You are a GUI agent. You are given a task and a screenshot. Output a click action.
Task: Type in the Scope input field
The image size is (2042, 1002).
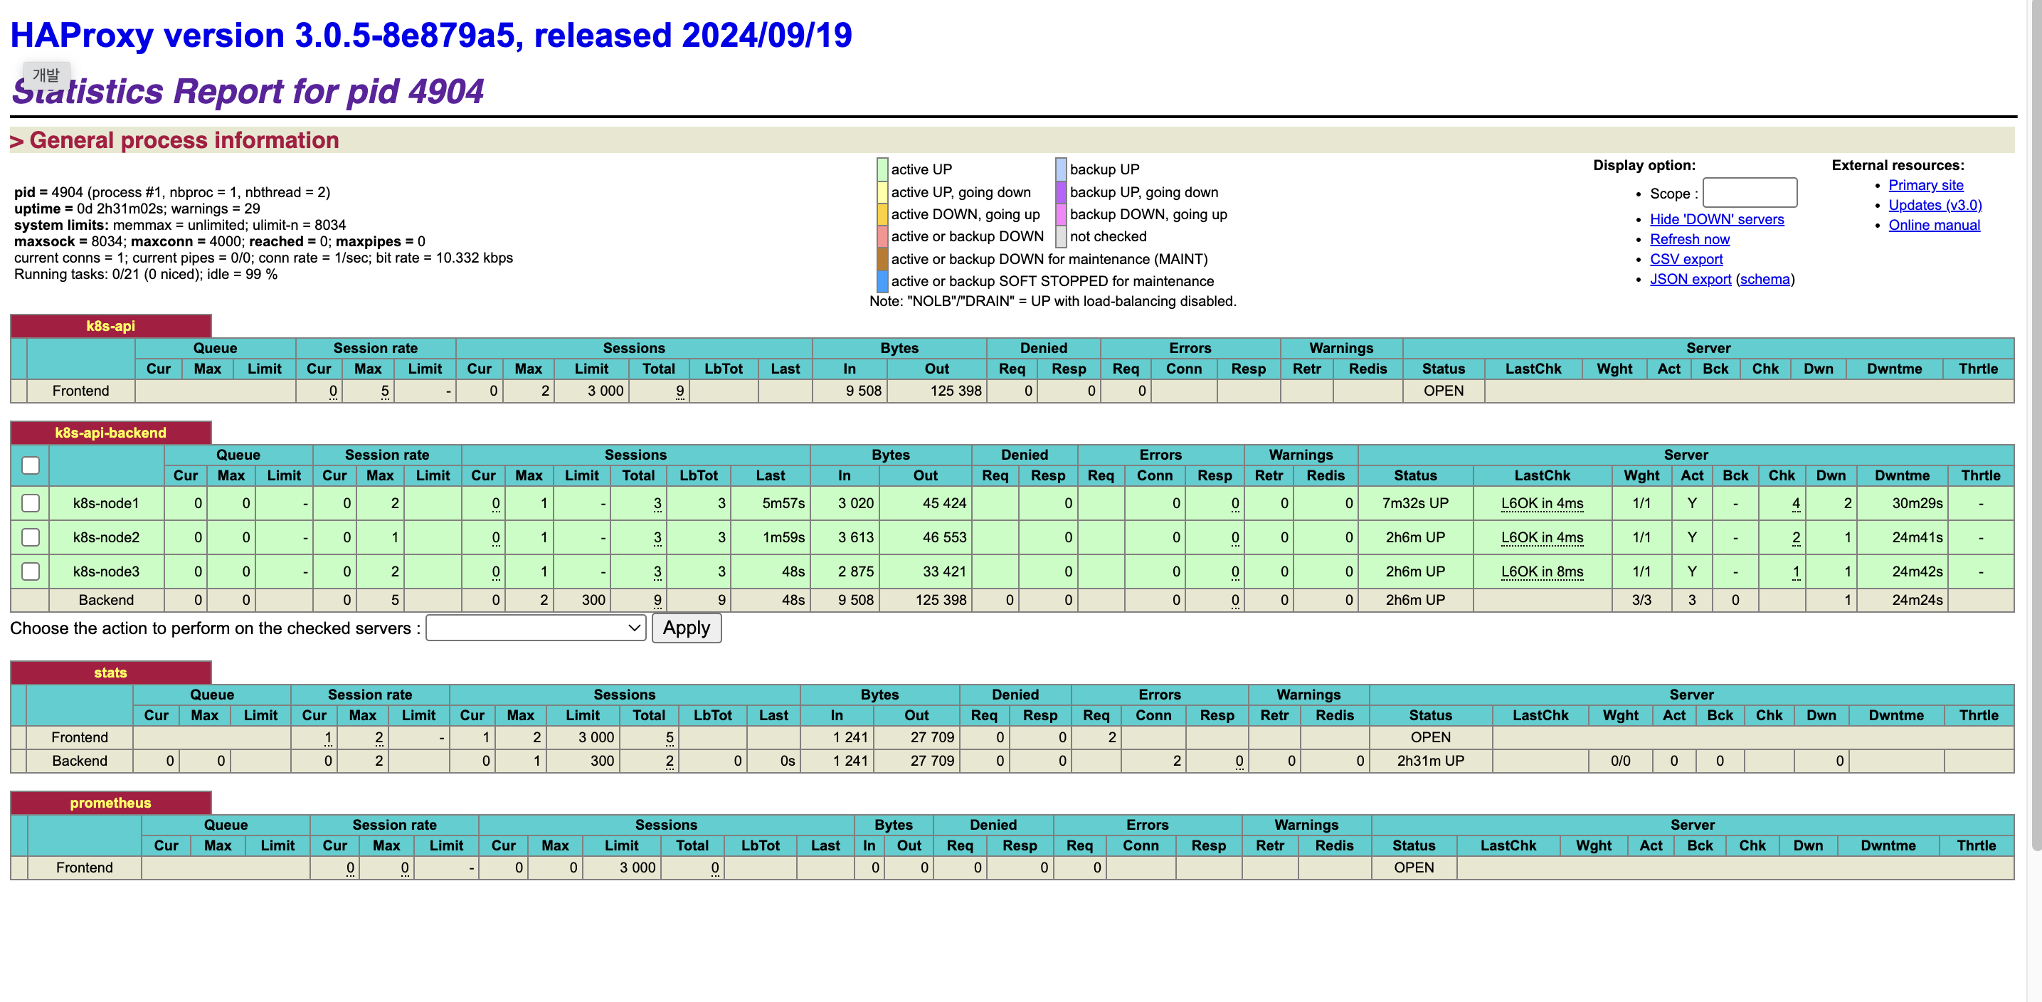[1749, 193]
